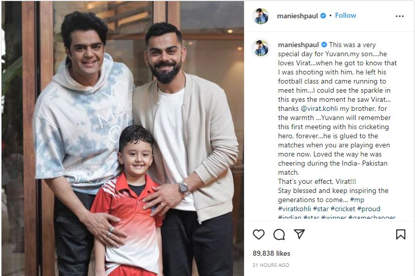Follow the manieshpaul account
This screenshot has width=415, height=276.
(x=345, y=15)
